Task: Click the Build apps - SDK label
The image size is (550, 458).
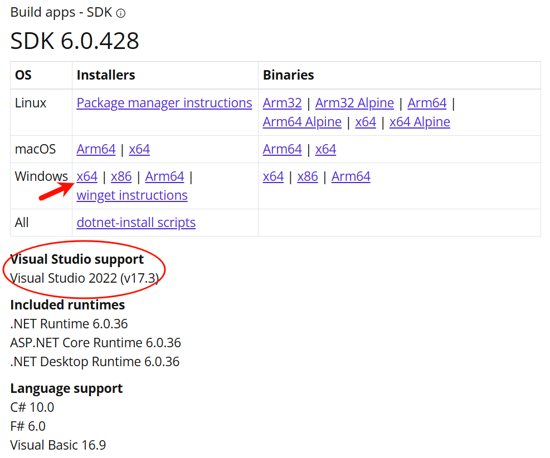Action: [x=61, y=13]
